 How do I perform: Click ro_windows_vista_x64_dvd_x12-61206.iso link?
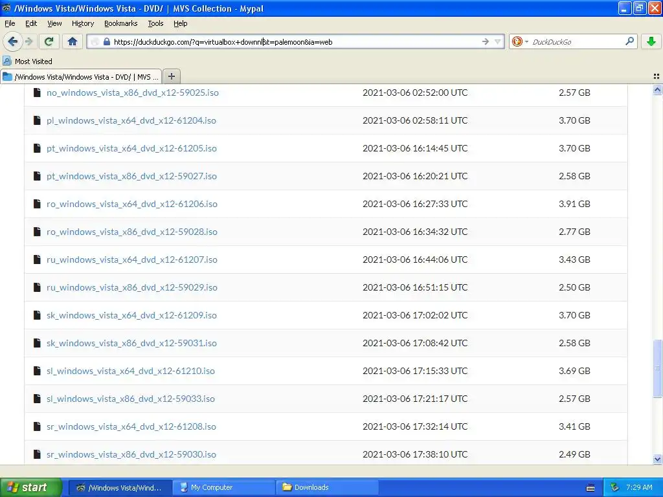132,204
